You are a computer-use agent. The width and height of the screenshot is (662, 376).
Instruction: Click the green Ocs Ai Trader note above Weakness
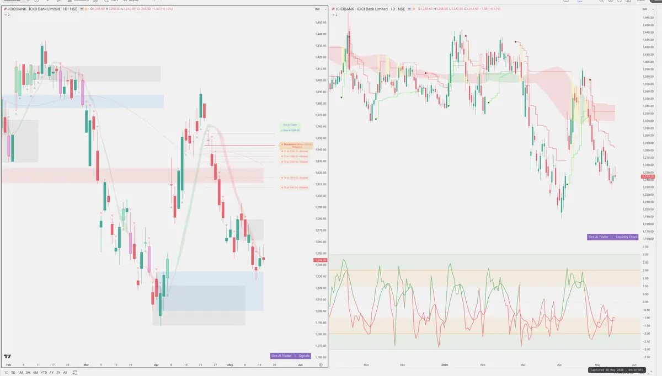290,127
